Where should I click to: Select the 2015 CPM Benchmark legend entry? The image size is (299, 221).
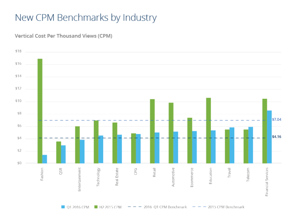point(221,207)
